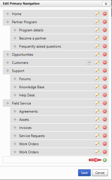112x180 pixels.
Task: Edit the Knowledge Base entry
Action: pyautogui.click(x=97, y=87)
